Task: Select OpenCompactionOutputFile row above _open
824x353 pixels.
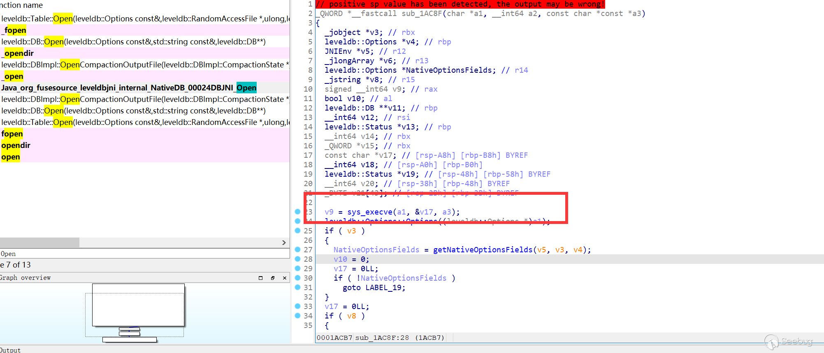Action: [x=145, y=65]
